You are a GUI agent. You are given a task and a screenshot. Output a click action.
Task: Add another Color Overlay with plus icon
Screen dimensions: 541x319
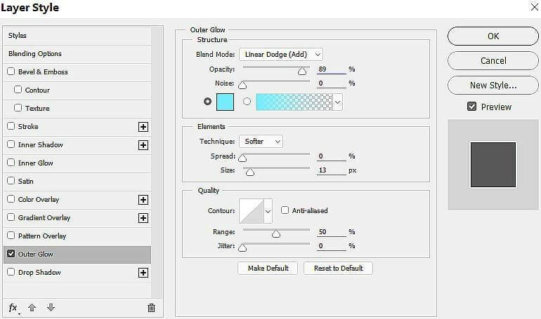143,200
